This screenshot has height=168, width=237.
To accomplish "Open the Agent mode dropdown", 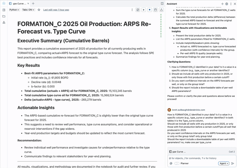I will (224, 163).
